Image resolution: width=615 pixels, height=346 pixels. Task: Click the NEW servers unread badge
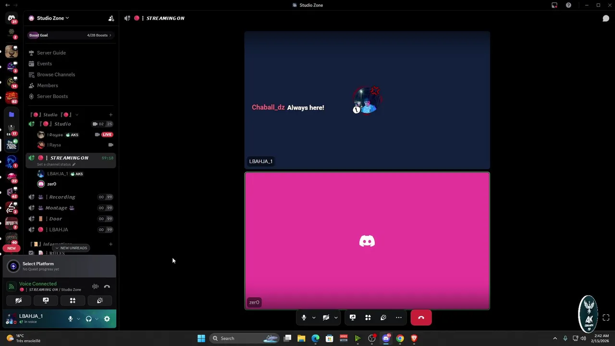point(12,248)
